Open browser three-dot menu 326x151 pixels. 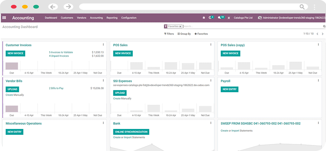coord(314,7)
